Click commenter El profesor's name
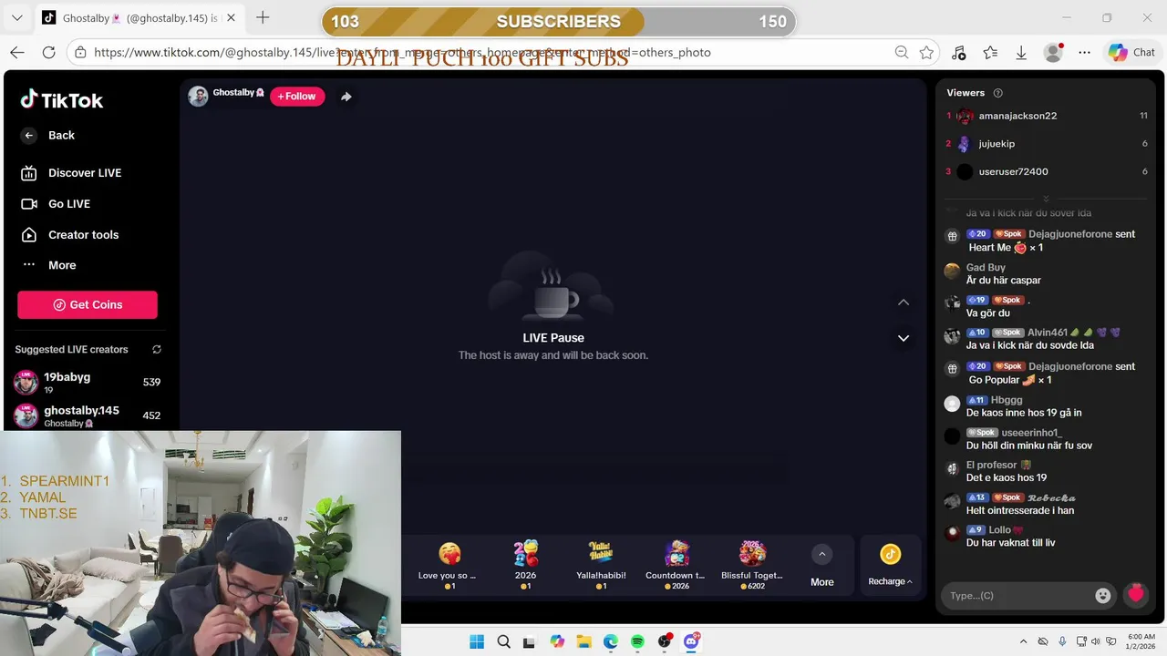1167x656 pixels. pyautogui.click(x=992, y=465)
